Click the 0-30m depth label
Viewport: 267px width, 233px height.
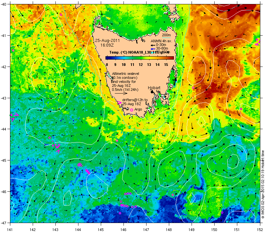[161, 45]
